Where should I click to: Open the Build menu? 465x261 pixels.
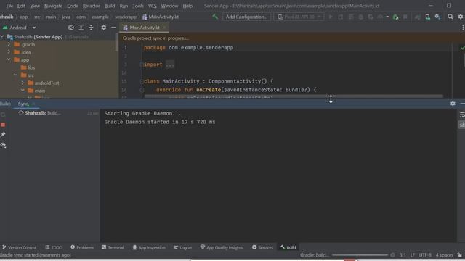[x=110, y=6]
